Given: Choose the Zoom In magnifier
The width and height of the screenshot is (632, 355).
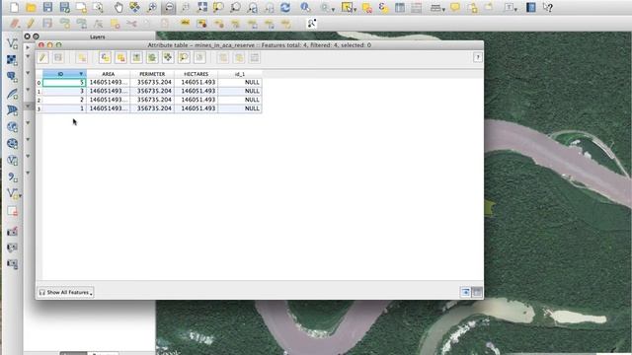Looking at the screenshot, I should pos(152,7).
